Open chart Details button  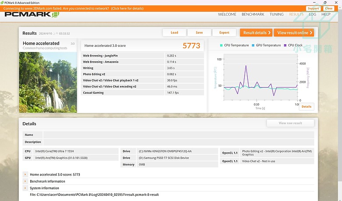[306, 106]
